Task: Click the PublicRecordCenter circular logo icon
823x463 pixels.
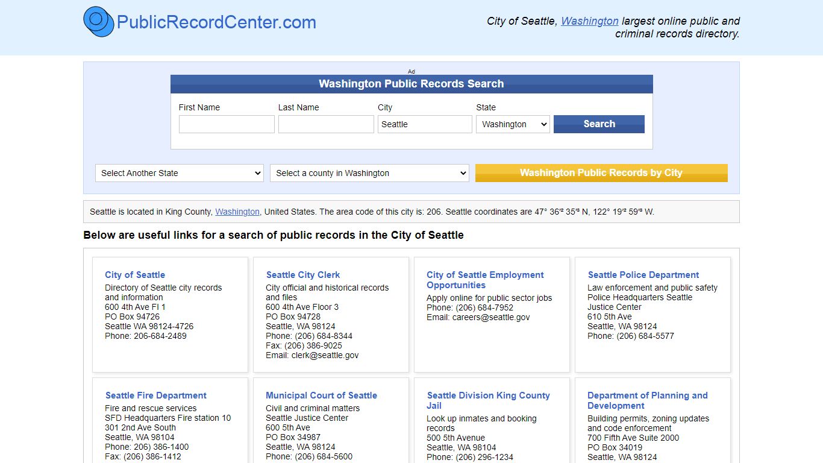Action: coord(99,22)
